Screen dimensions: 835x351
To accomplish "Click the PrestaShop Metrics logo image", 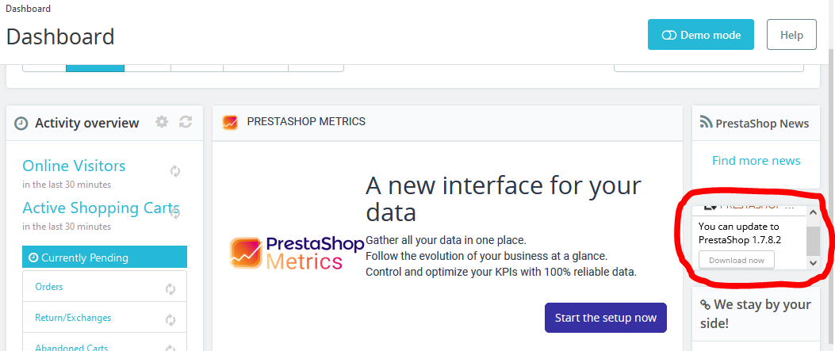I will pyautogui.click(x=285, y=254).
